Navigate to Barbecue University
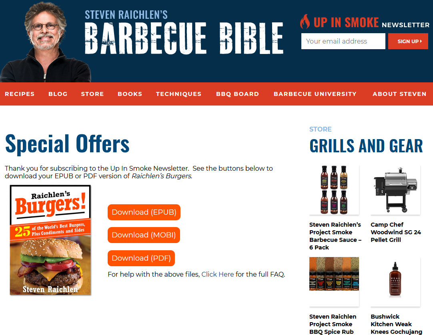Image resolution: width=433 pixels, height=335 pixels. pyautogui.click(x=315, y=94)
